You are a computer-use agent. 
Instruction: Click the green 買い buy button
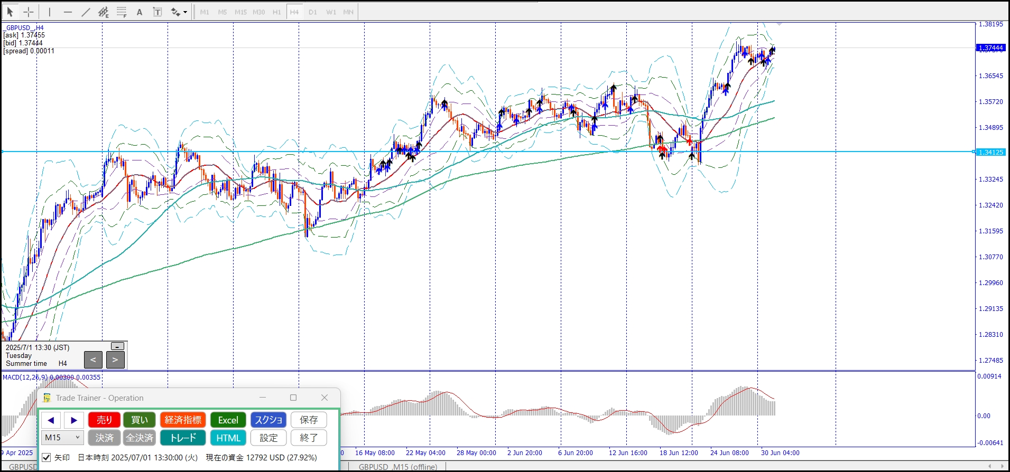[140, 420]
